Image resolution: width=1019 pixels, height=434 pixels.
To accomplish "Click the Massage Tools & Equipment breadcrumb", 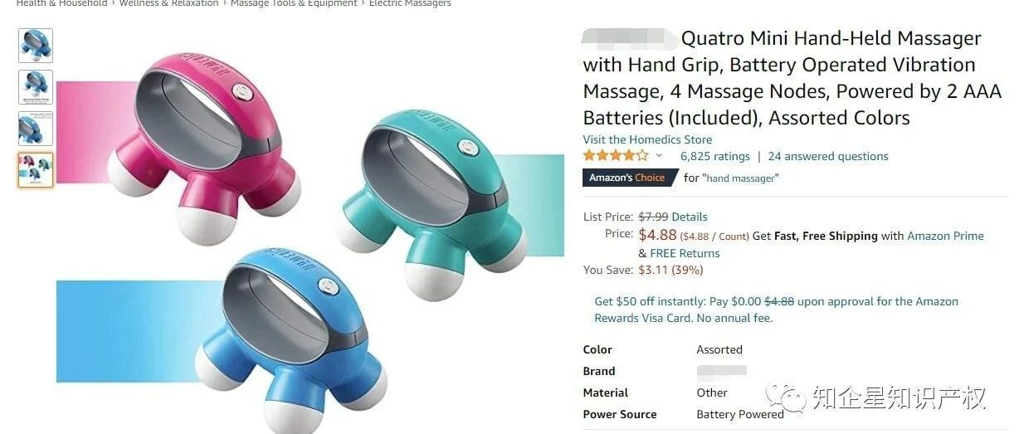I will tap(294, 3).
